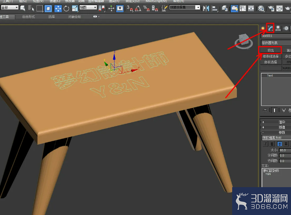
Task: Choose the Rectangular Selection Region tool
Action: coord(40,9)
